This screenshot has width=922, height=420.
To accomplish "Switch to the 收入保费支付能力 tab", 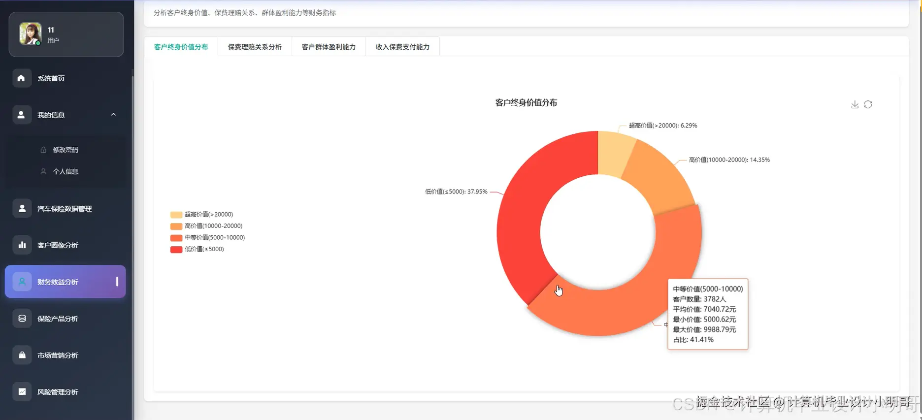I will pyautogui.click(x=402, y=47).
